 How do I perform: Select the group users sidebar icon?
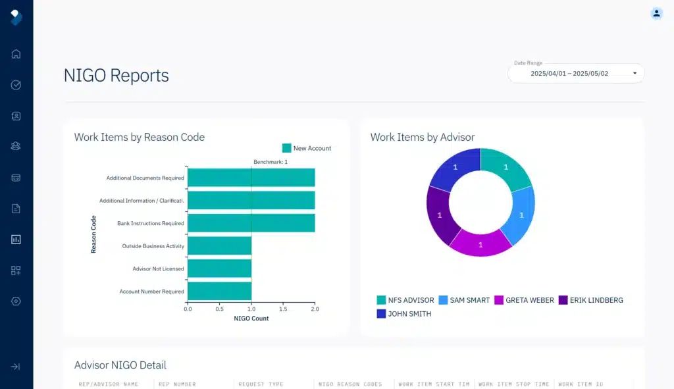[x=16, y=146]
